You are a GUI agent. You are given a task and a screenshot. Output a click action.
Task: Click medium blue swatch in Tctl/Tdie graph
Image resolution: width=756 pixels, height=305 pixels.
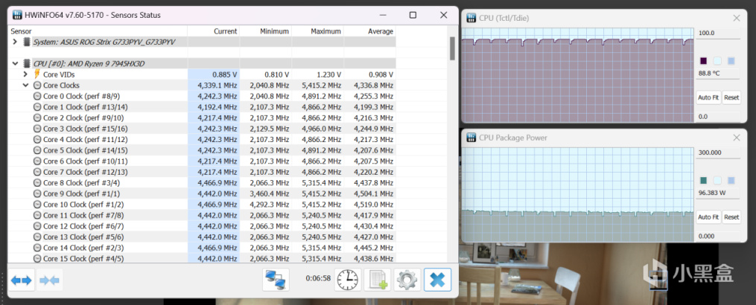click(x=731, y=61)
